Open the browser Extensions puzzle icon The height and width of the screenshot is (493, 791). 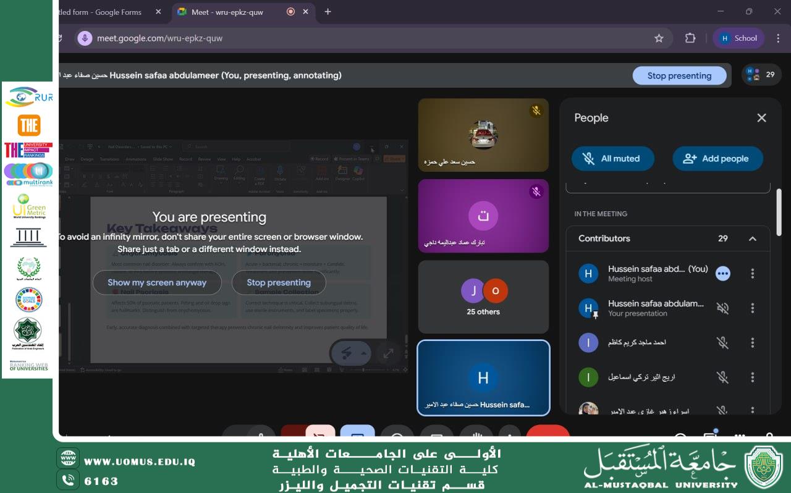coord(690,38)
